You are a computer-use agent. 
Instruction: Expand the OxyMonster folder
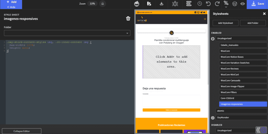pyautogui.click(x=213, y=118)
